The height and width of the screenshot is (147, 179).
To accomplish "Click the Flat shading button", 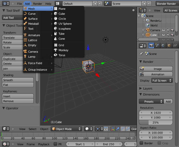I will pyautogui.click(x=18, y=85).
